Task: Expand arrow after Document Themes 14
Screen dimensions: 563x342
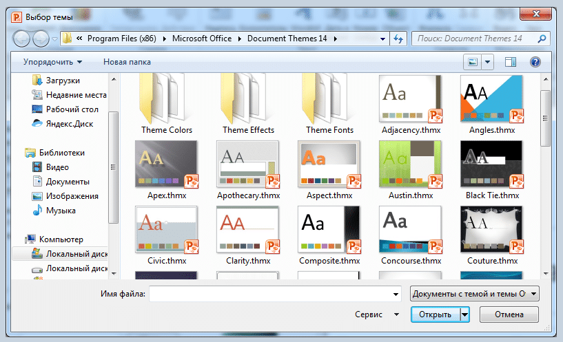Action: coord(335,39)
